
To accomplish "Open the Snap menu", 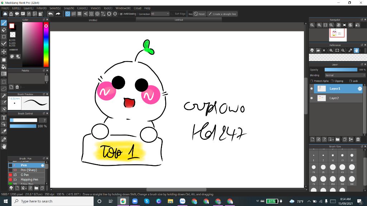I will pyautogui.click(x=69, y=8).
